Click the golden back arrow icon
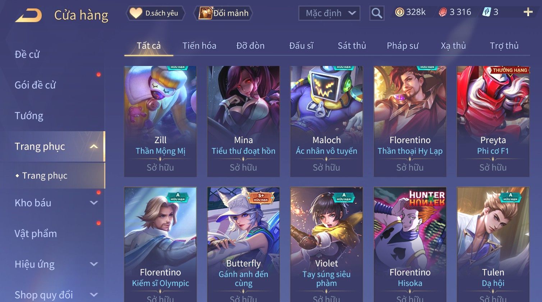Screen dimensions: 542x302 [28, 15]
